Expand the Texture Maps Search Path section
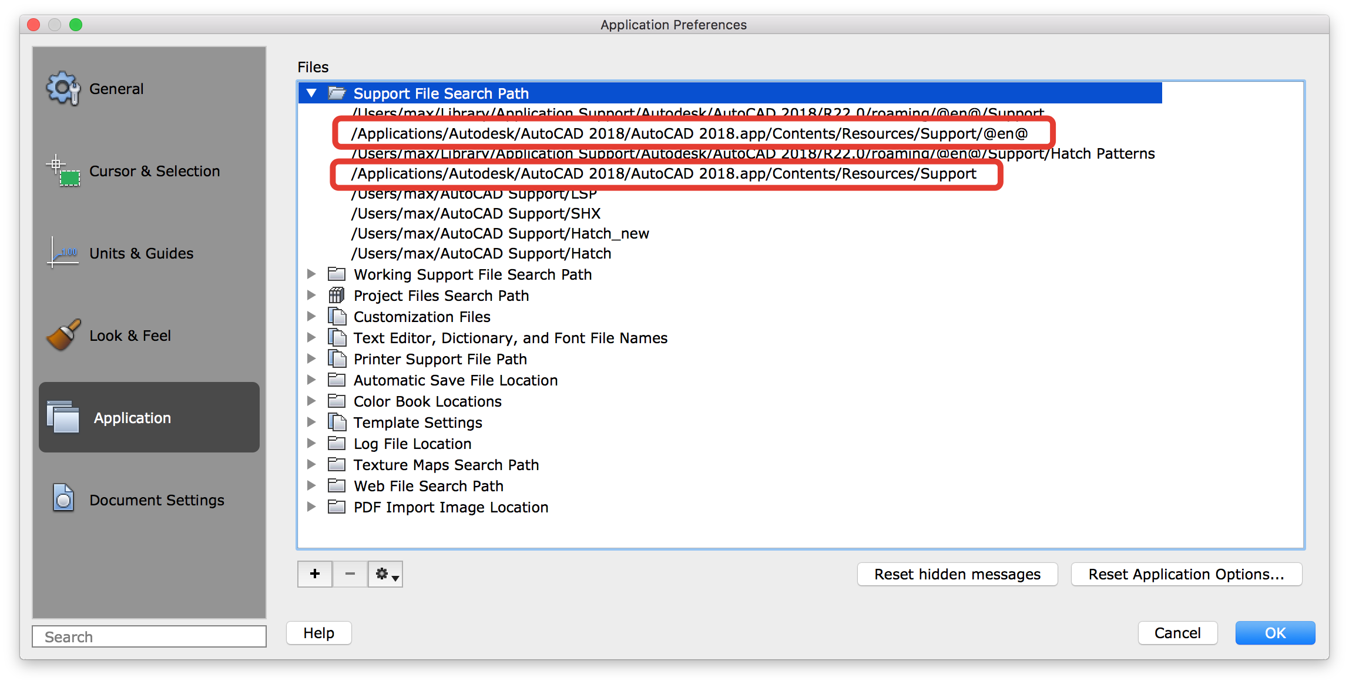The width and height of the screenshot is (1349, 684). point(311,464)
